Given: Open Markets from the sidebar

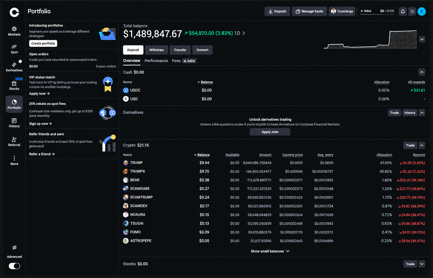Looking at the screenshot, I should point(14,31).
